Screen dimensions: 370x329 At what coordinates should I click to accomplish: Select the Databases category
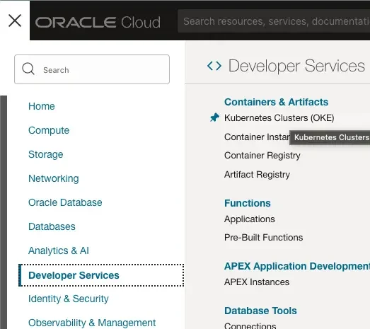52,226
